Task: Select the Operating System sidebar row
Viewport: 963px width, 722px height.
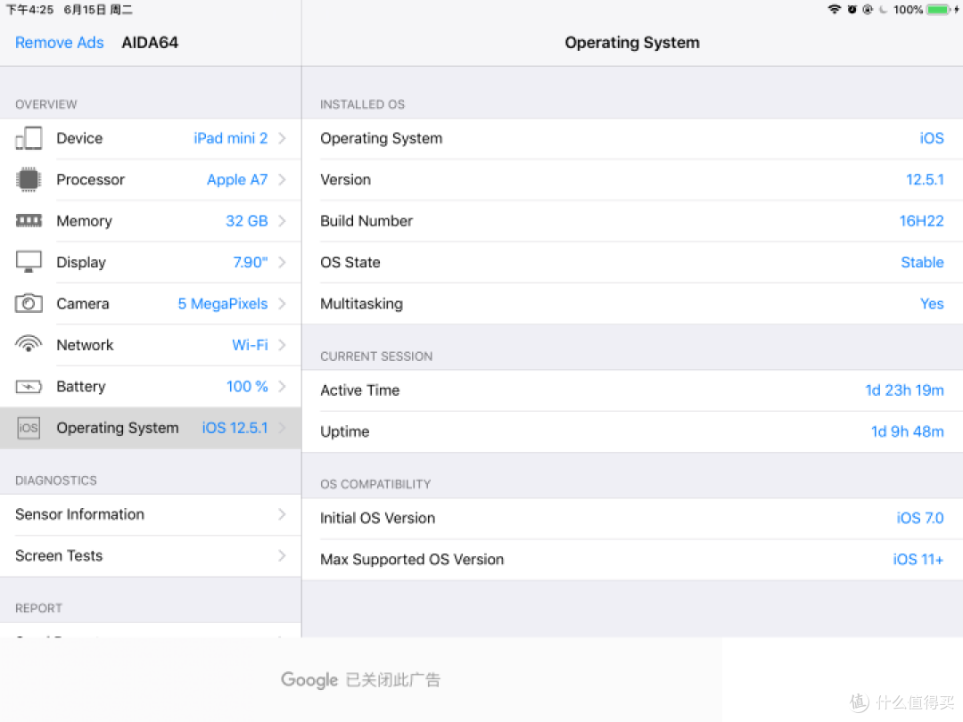Action: tap(151, 428)
